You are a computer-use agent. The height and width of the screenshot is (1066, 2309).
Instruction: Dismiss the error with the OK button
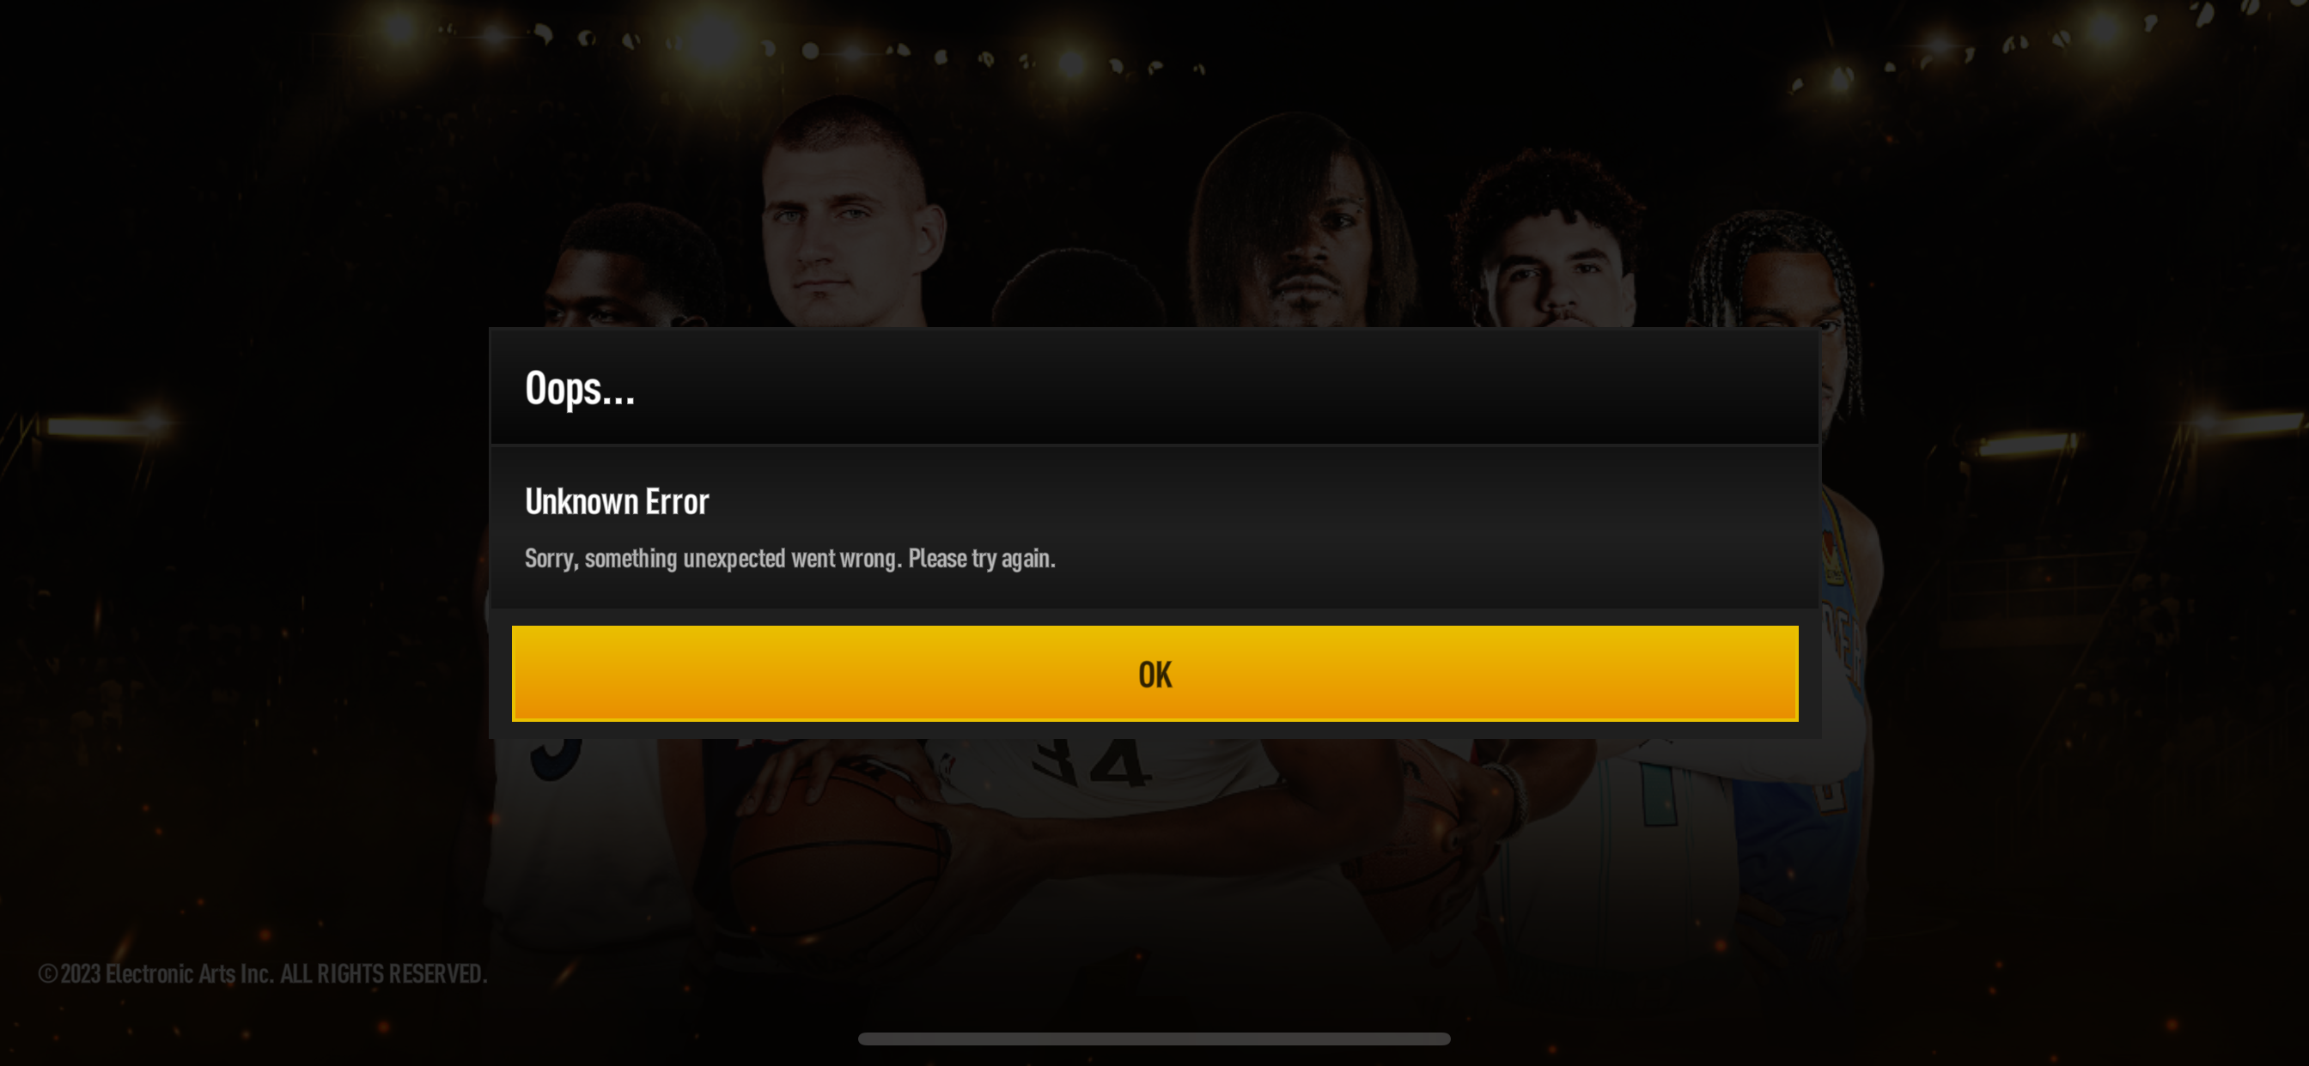1154,674
